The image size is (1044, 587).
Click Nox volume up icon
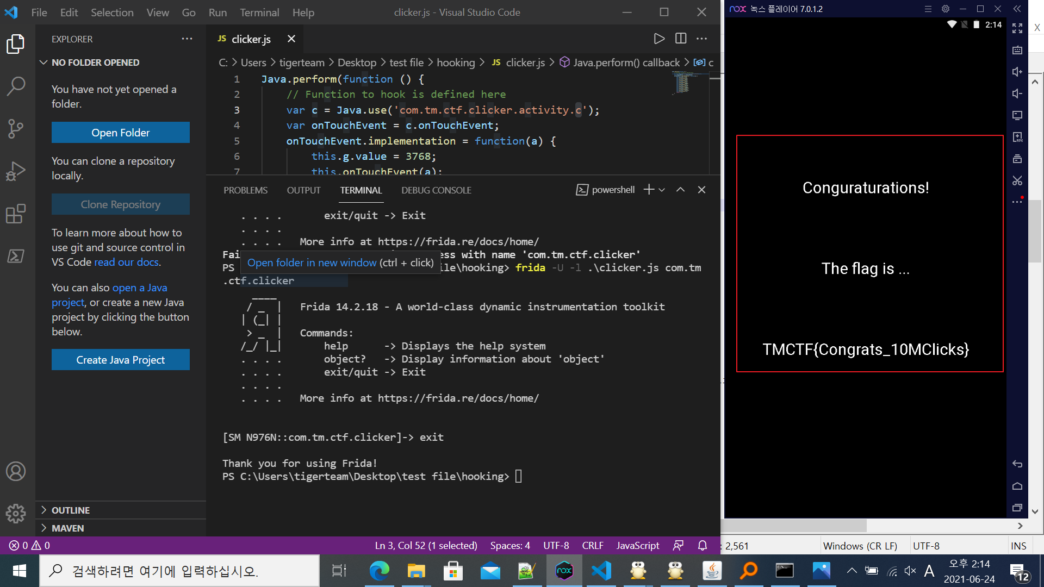(x=1017, y=72)
